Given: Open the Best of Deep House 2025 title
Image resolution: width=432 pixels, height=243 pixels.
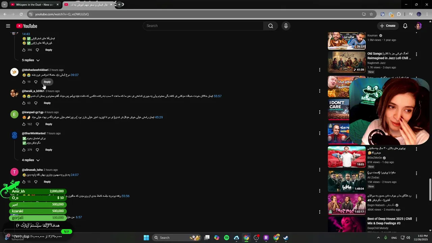Looking at the screenshot, I should pyautogui.click(x=389, y=221).
